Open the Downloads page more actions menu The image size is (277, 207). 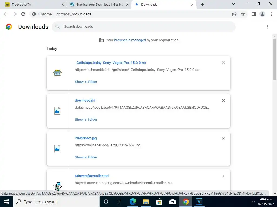[x=268, y=27]
